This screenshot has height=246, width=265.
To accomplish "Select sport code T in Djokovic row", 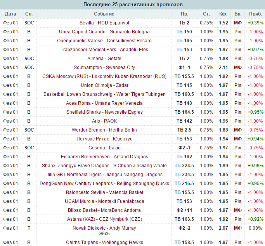I will pyautogui.click(x=29, y=228).
